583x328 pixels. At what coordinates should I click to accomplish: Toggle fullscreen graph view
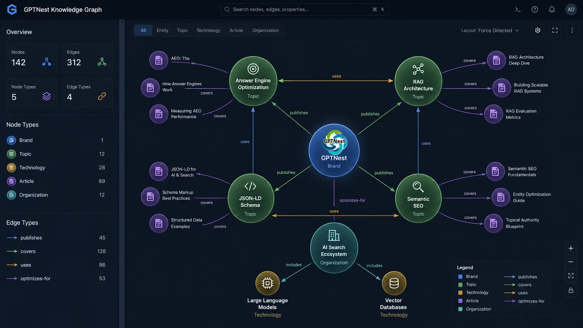click(x=555, y=30)
